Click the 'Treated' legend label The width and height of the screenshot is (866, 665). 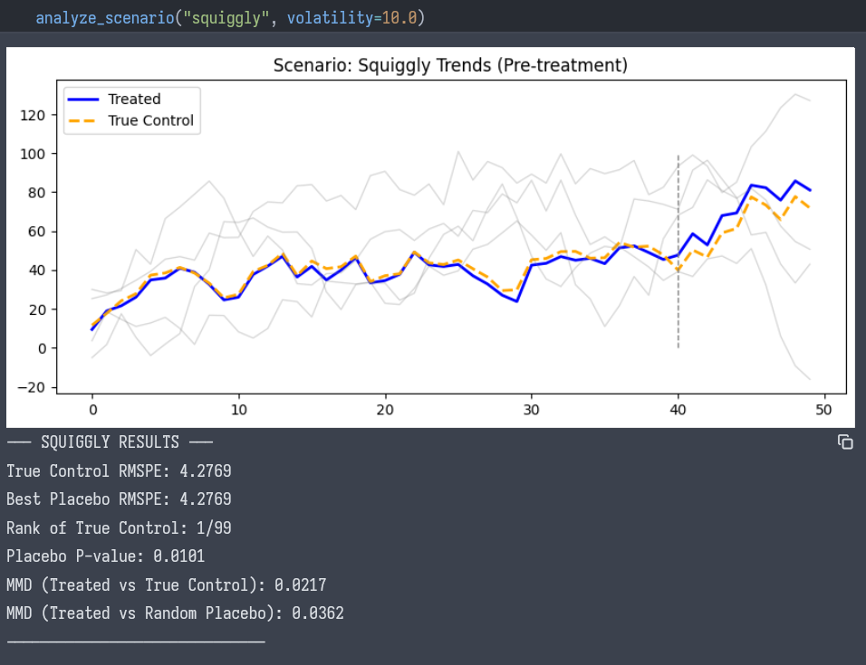point(134,100)
